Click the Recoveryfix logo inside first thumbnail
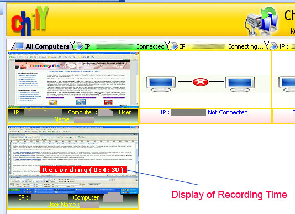 tap(45, 66)
